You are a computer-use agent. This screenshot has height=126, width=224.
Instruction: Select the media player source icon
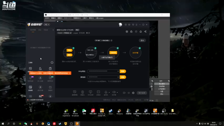coord(99,93)
